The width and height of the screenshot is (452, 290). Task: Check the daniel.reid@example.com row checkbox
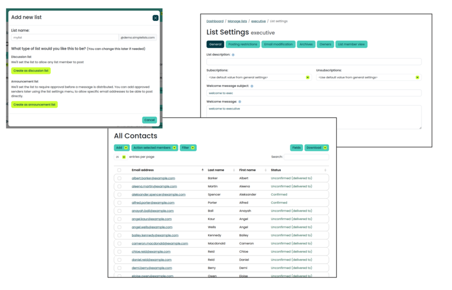tap(119, 260)
